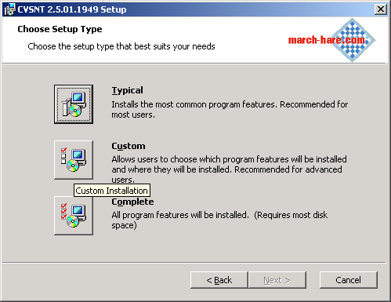
Task: Click the Custom heading label
Action: pyautogui.click(x=129, y=146)
